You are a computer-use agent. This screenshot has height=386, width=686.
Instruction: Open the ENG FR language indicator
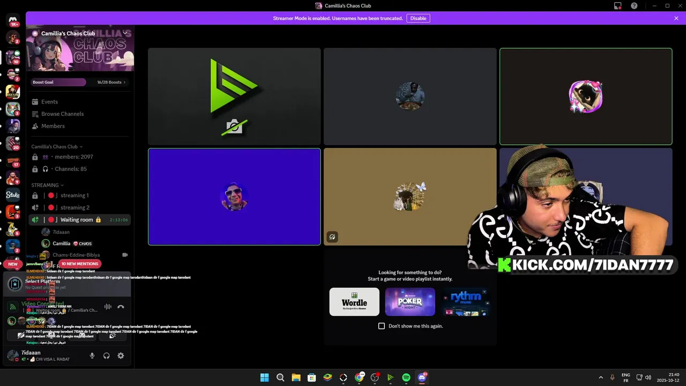coord(625,377)
